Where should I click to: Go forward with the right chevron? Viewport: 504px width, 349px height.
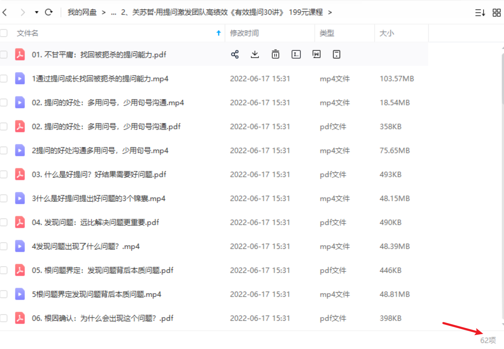click(x=23, y=12)
